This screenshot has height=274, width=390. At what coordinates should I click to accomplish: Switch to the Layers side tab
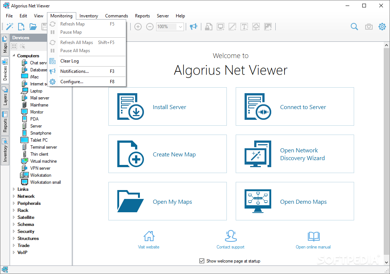tap(5, 96)
